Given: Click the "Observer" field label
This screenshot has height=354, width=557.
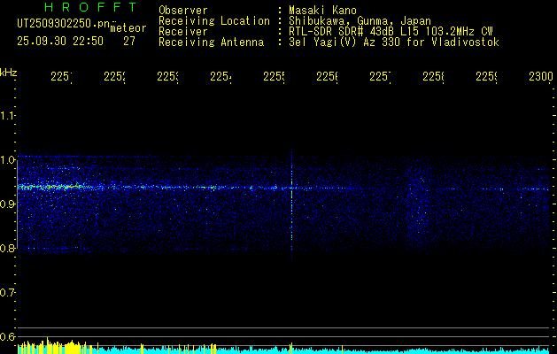Looking at the screenshot, I should (x=183, y=11).
